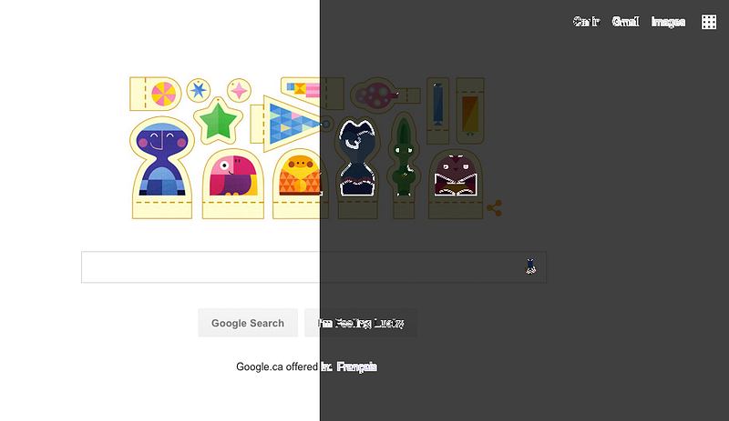Start voice search with the microphone icon
This screenshot has height=421, width=729.
point(530,266)
